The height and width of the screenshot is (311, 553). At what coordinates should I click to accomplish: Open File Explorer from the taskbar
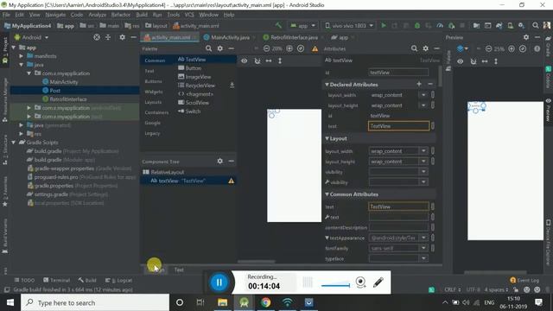pos(222,302)
